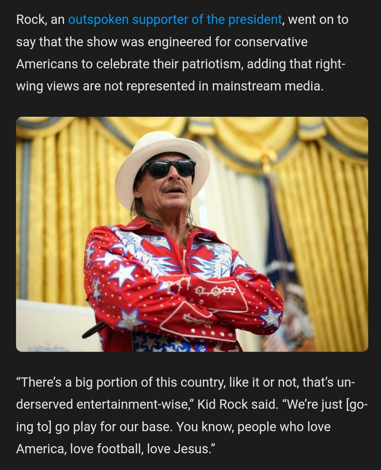This screenshot has height=470, width=381.
Task: Click the black sunglasses in the photo
Action: pyautogui.click(x=170, y=168)
